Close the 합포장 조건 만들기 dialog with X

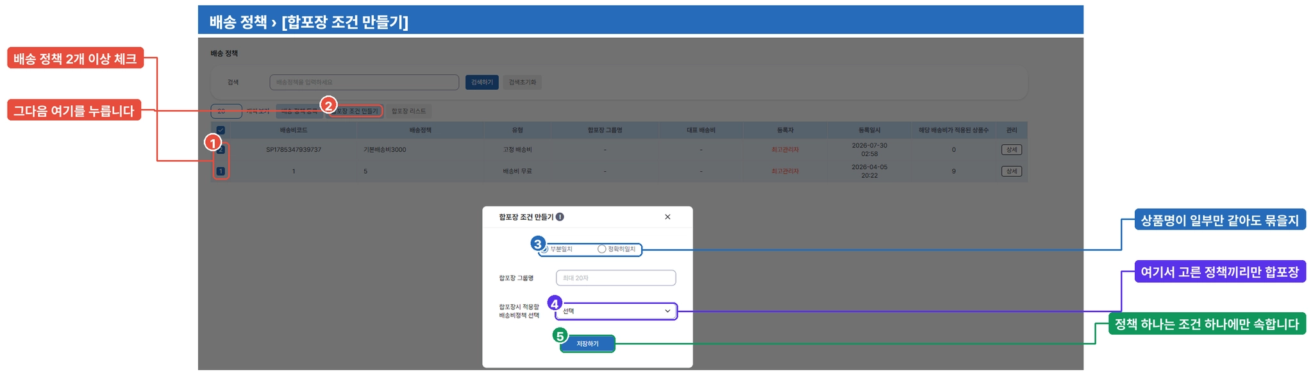(667, 217)
